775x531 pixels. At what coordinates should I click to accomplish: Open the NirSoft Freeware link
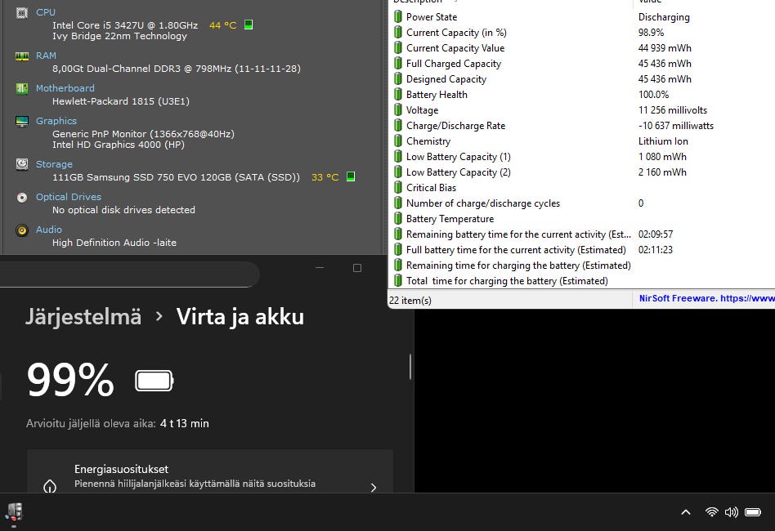pos(707,298)
